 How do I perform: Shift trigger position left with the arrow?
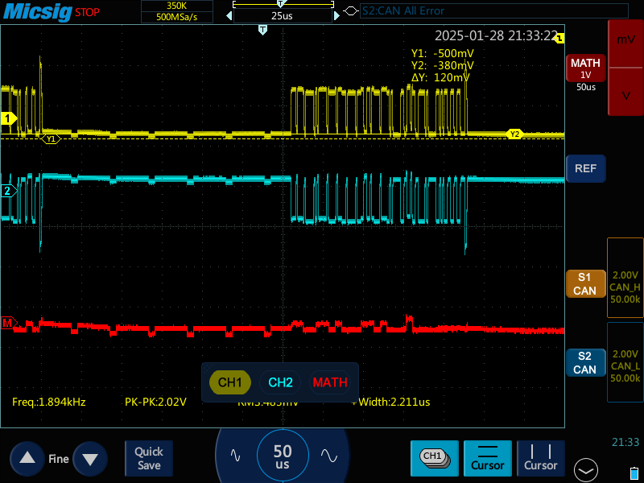[x=229, y=16]
